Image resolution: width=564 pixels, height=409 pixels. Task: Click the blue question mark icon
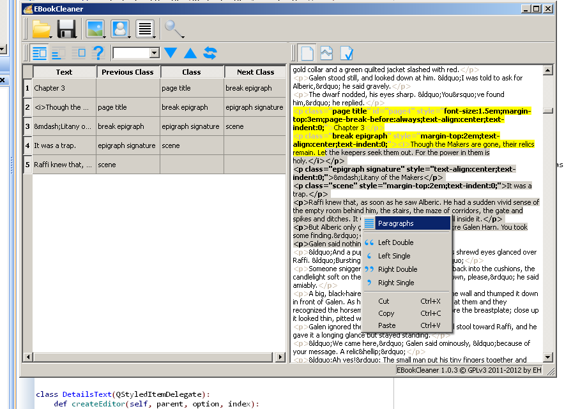pyautogui.click(x=98, y=53)
